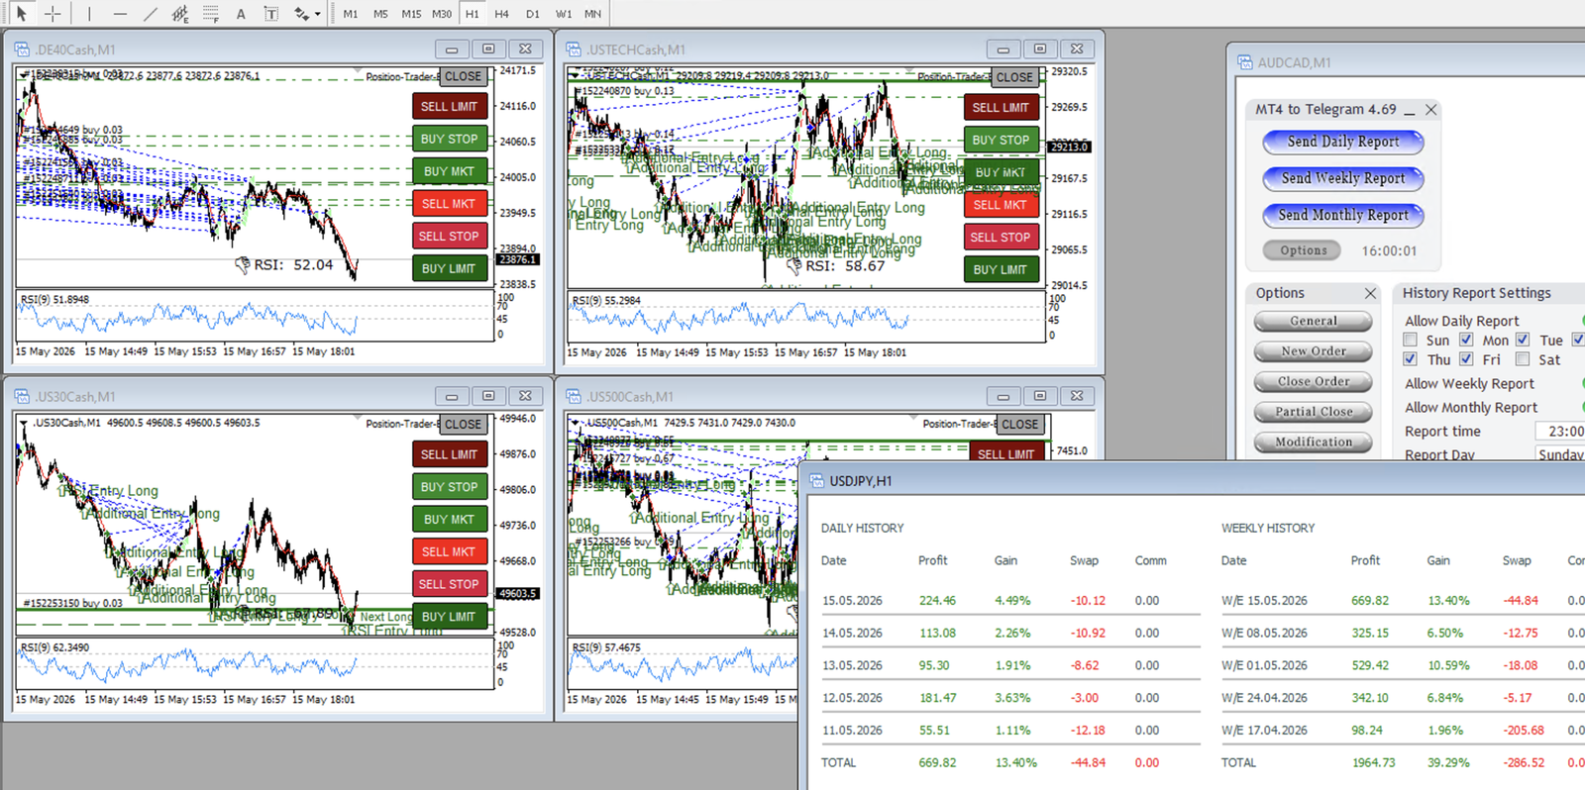Click the USDJPY,H1 window icon
The image size is (1585, 790).
pos(817,481)
